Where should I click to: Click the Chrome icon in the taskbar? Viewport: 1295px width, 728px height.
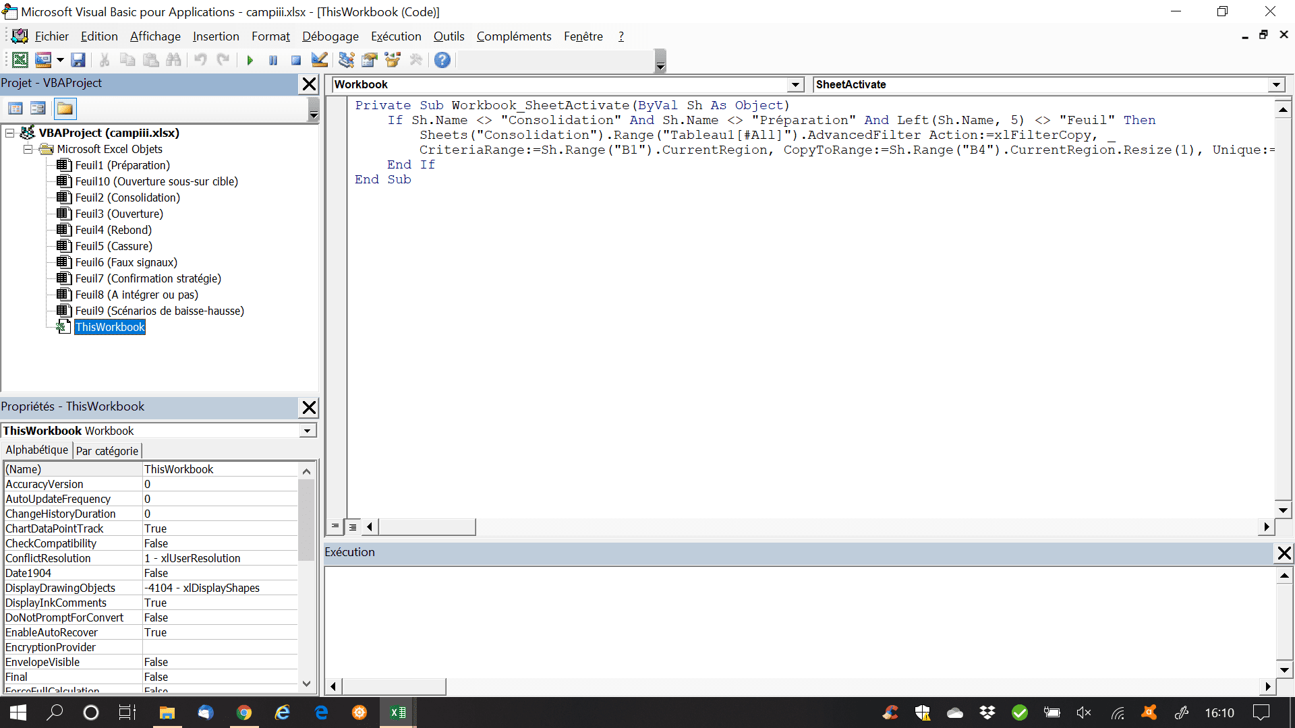[244, 712]
